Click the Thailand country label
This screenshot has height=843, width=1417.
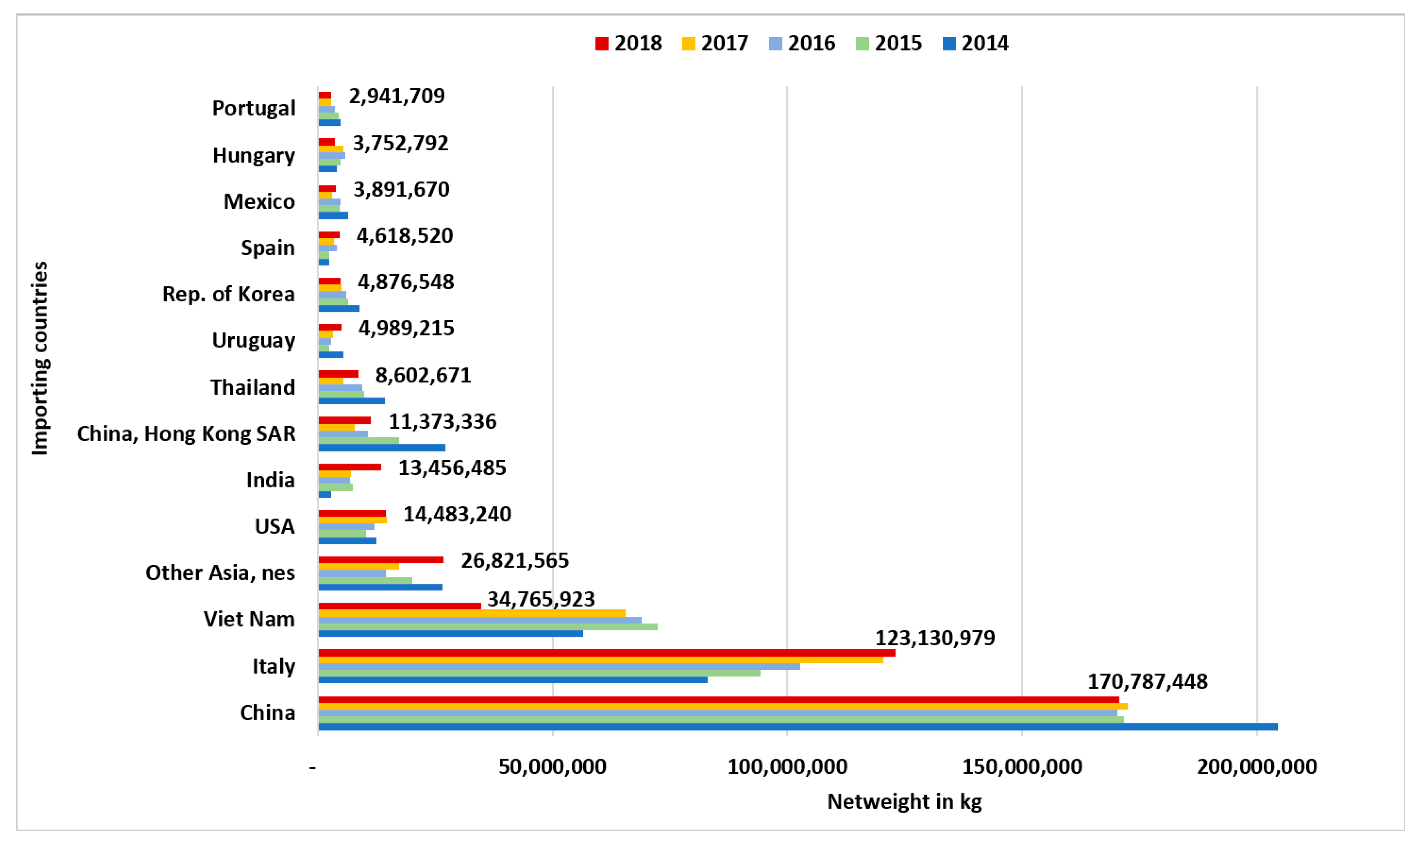tap(253, 387)
